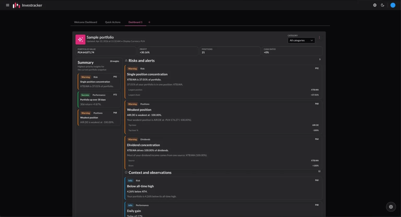Open the blue user avatar menu
Image resolution: width=401 pixels, height=217 pixels.
click(x=393, y=5)
